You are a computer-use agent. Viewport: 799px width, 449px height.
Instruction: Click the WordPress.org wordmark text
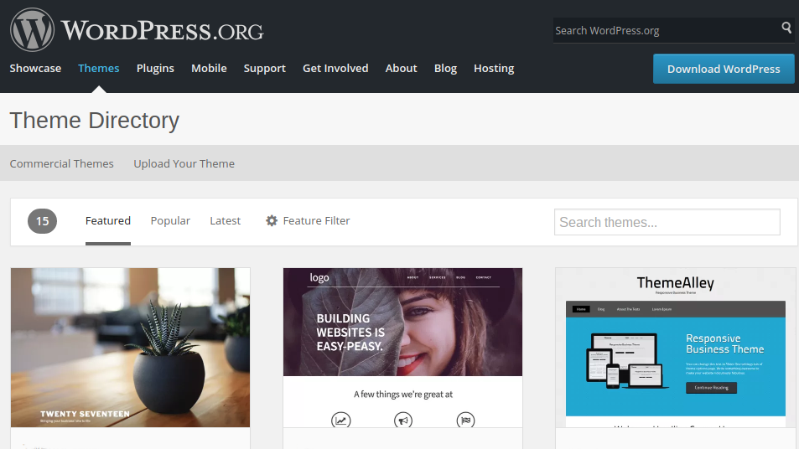click(163, 30)
